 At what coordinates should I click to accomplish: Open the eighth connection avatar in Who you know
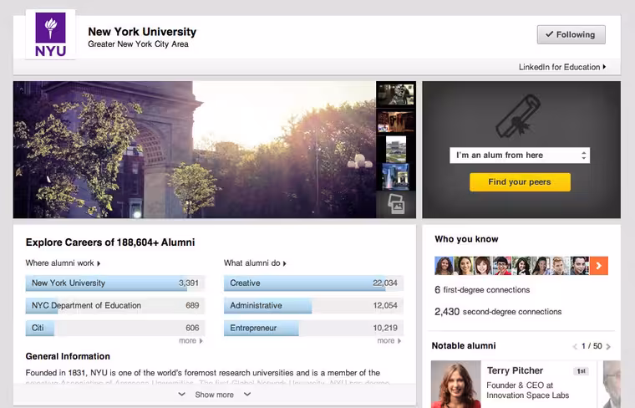[580, 266]
